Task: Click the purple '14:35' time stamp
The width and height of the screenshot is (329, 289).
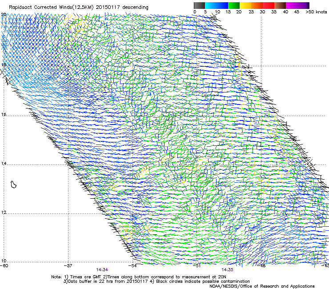Action: [x=228, y=270]
